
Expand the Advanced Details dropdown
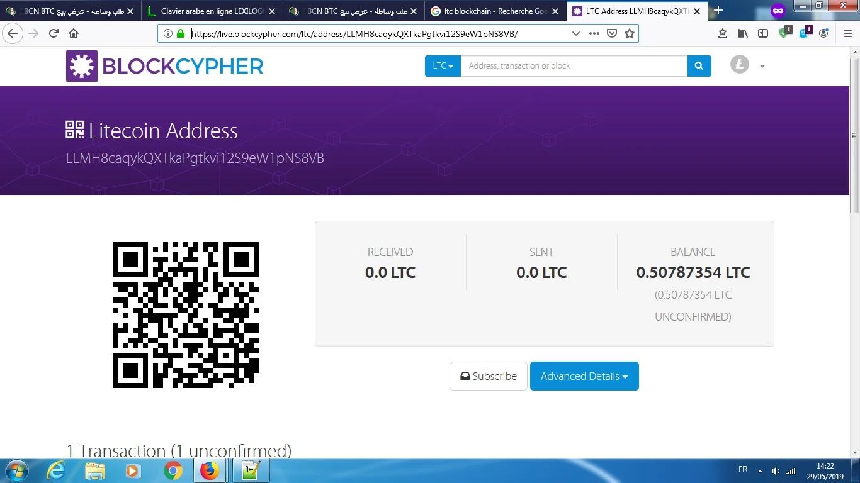point(584,376)
